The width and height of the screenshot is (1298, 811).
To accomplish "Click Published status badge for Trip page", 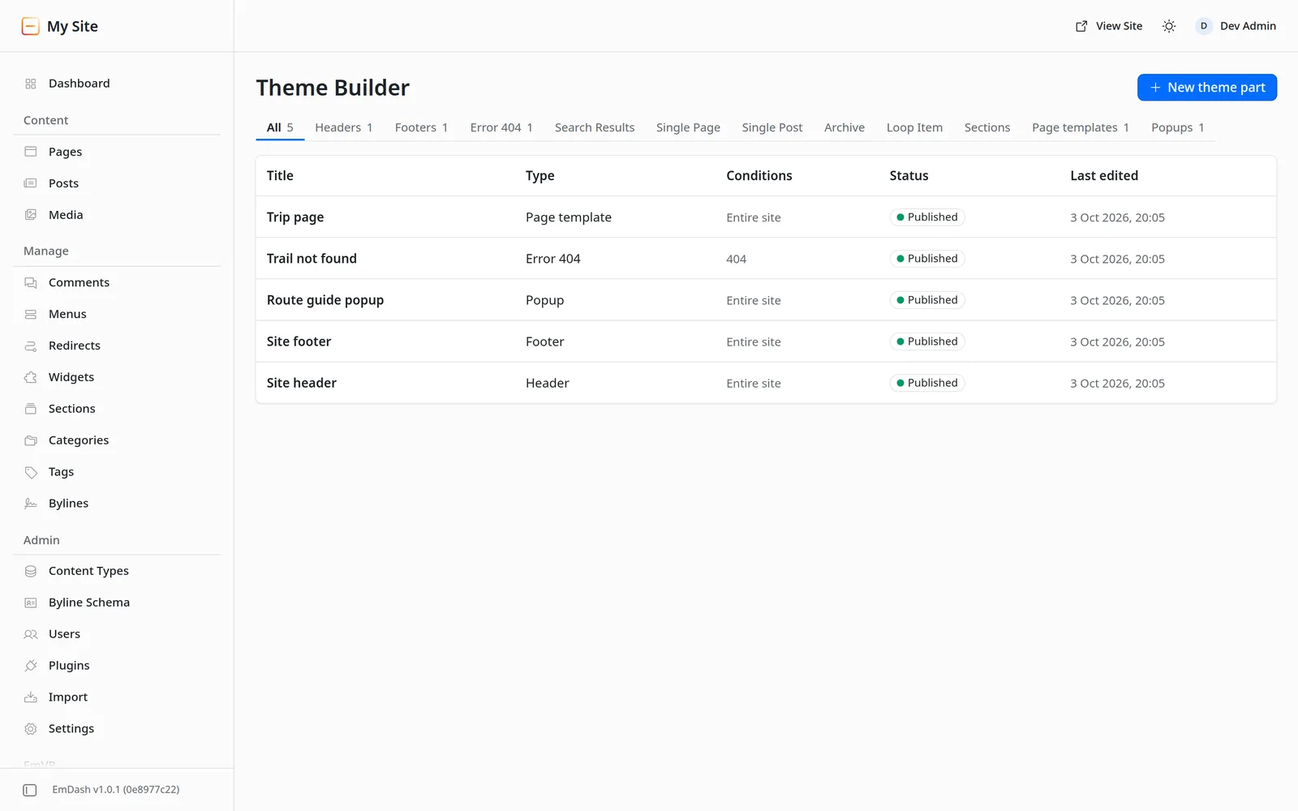I will pyautogui.click(x=927, y=217).
